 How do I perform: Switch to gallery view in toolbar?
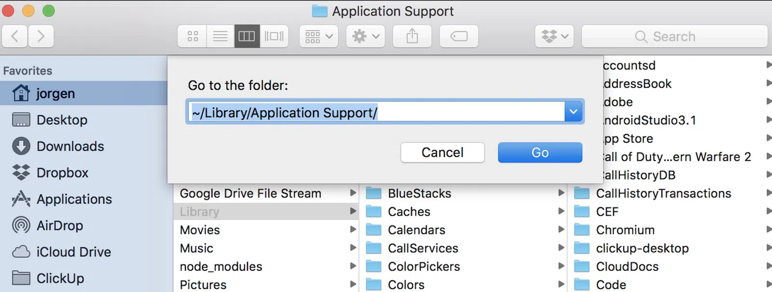pyautogui.click(x=274, y=36)
